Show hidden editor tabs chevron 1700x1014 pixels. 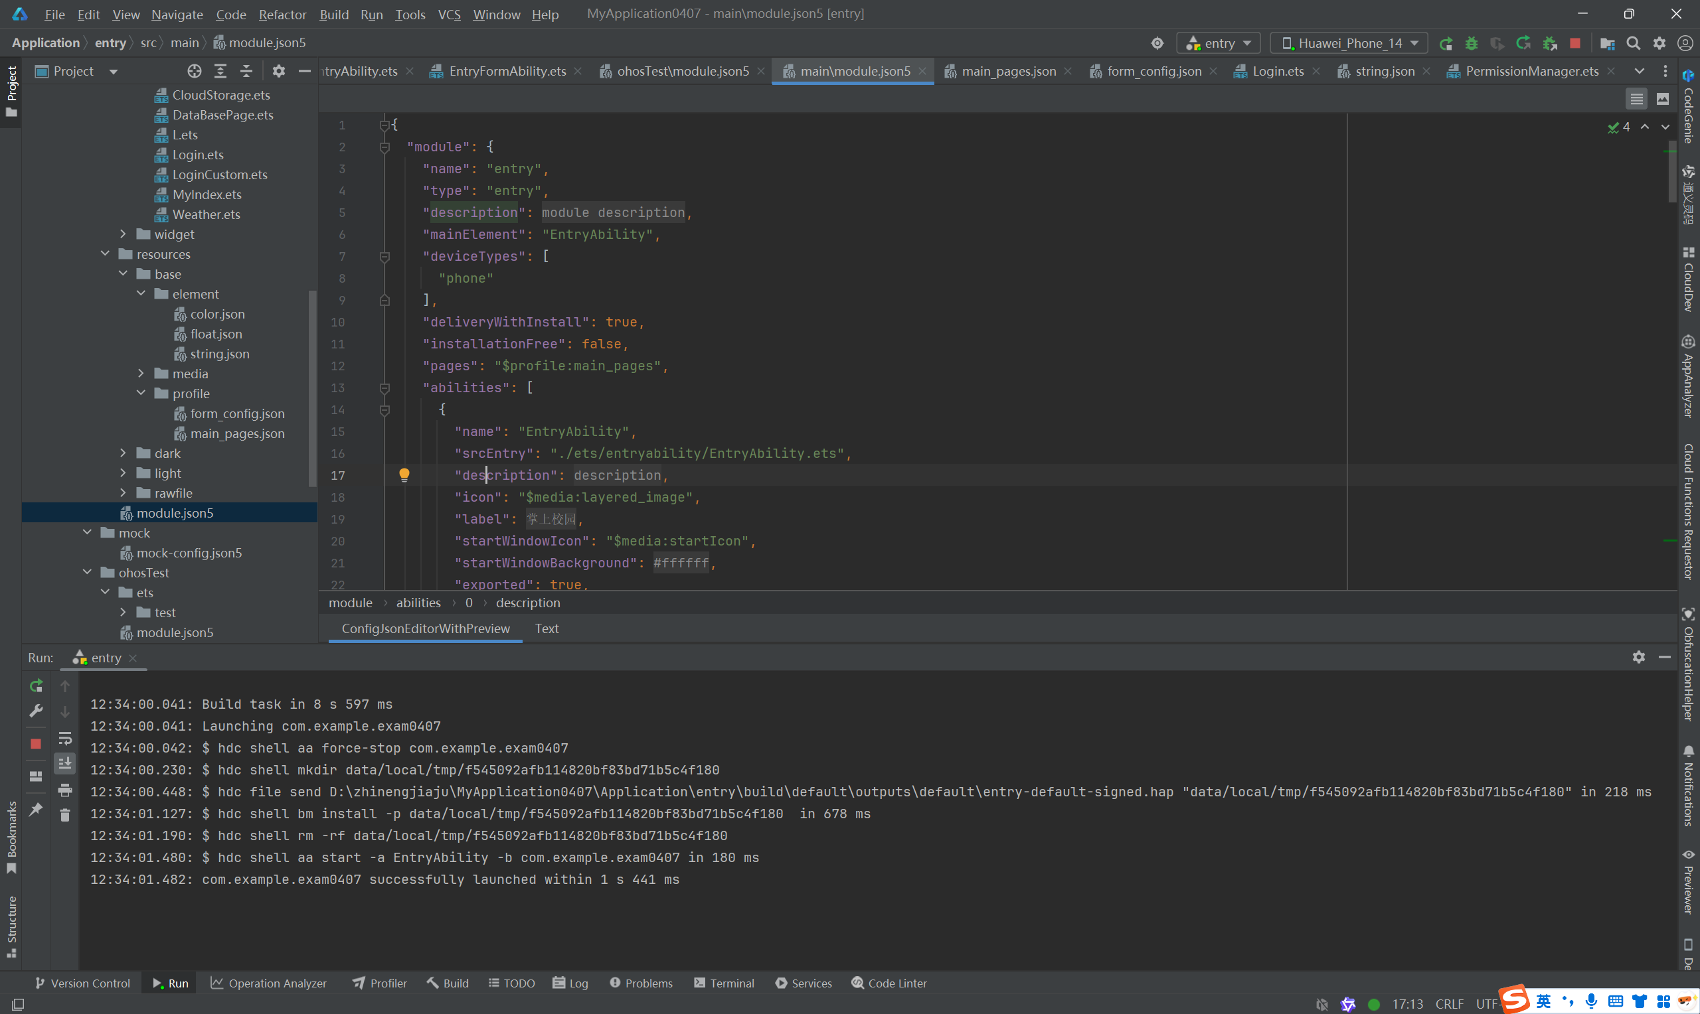click(1639, 71)
